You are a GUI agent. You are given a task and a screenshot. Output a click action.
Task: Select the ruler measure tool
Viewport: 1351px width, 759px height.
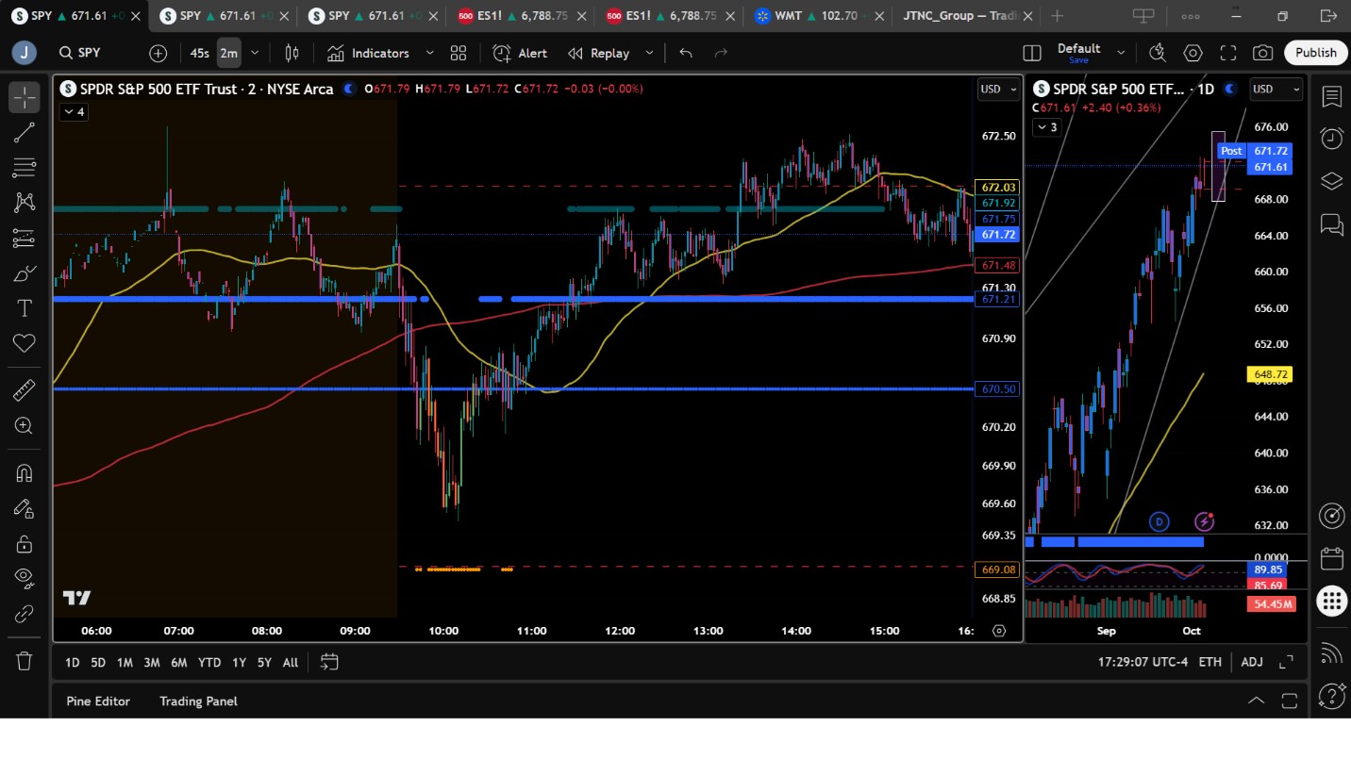tap(25, 389)
